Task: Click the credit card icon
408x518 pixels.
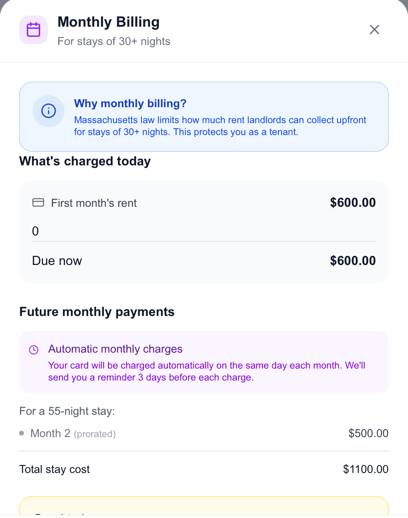Action: click(x=38, y=202)
